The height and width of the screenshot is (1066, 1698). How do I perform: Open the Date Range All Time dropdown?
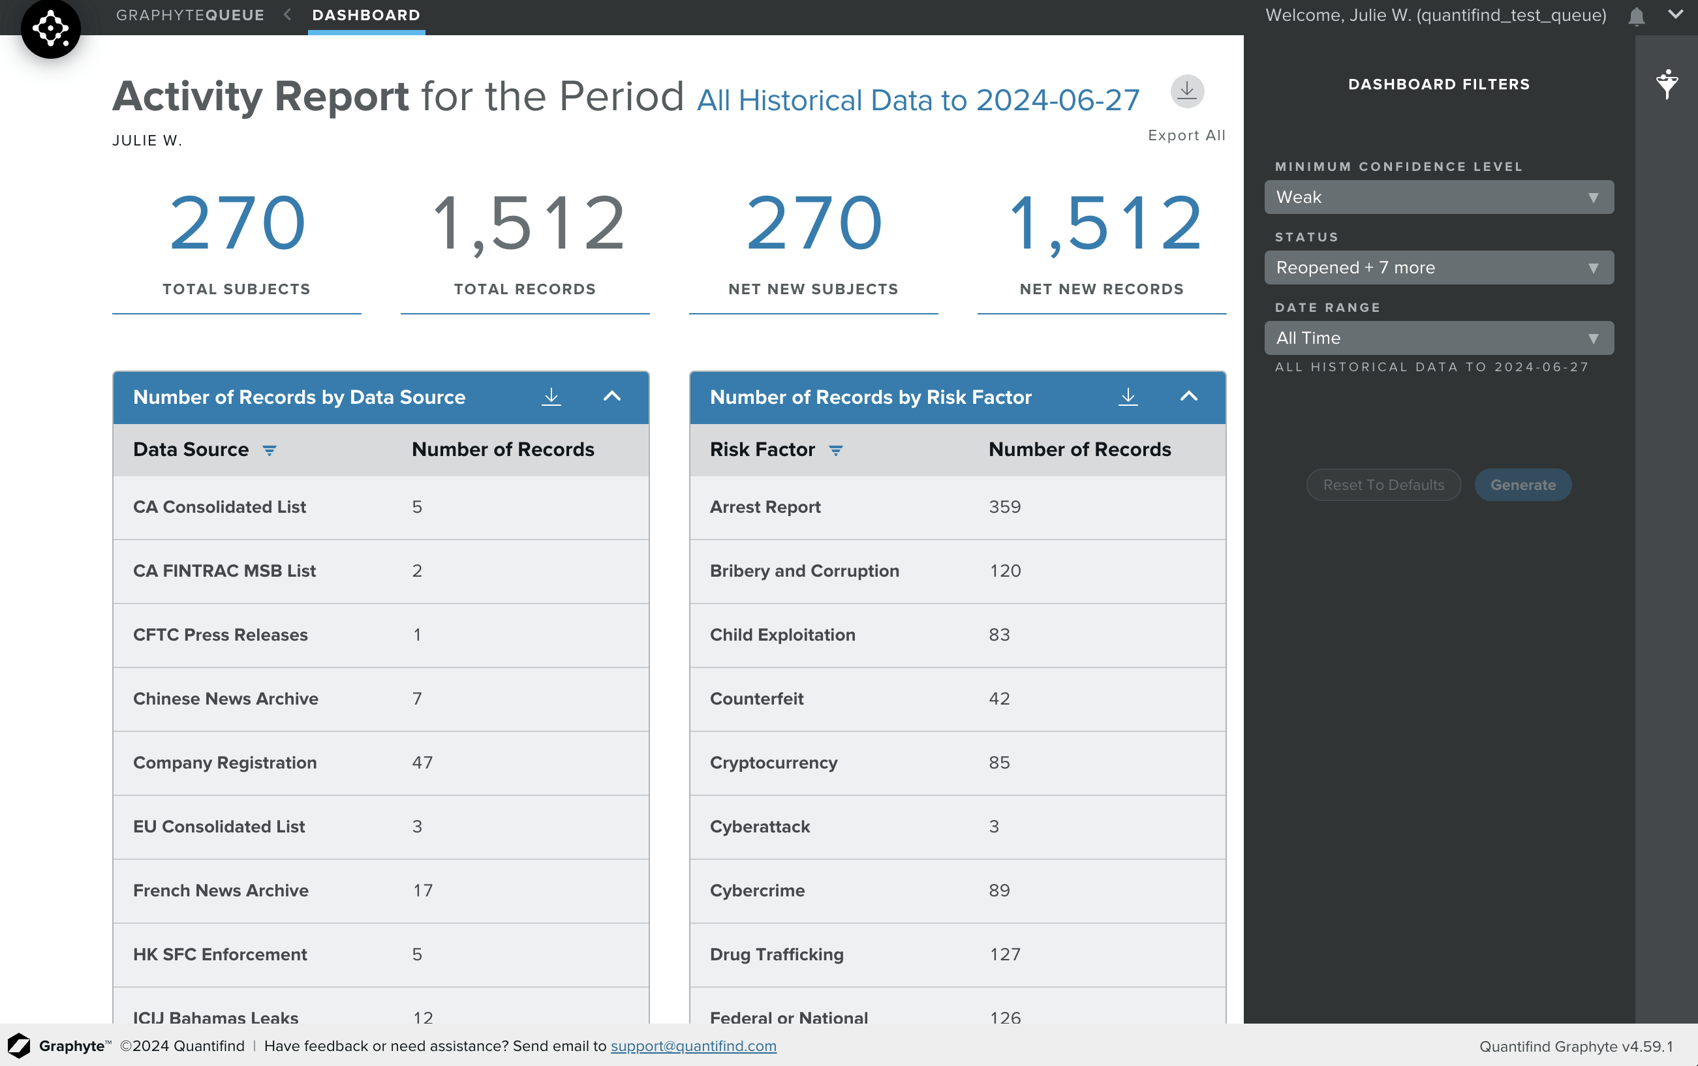[1438, 339]
